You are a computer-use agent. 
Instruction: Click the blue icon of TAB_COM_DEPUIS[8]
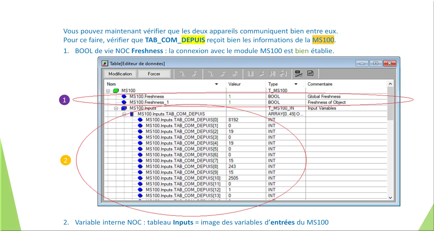pyautogui.click(x=140, y=166)
